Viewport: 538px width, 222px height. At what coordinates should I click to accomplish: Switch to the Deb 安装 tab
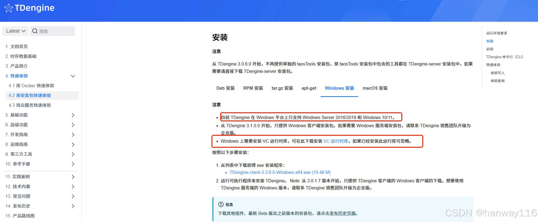(x=225, y=88)
